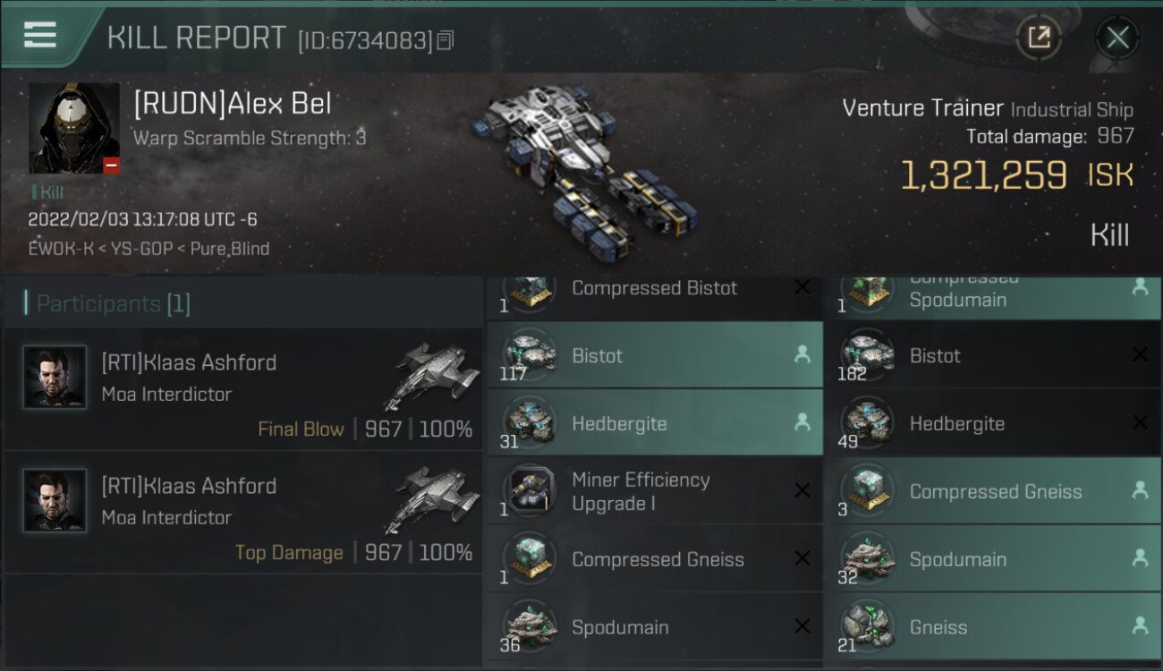Viewport: 1163px width, 671px height.
Task: Open the Top Damage Klaas Ashford entry
Action: (x=243, y=513)
